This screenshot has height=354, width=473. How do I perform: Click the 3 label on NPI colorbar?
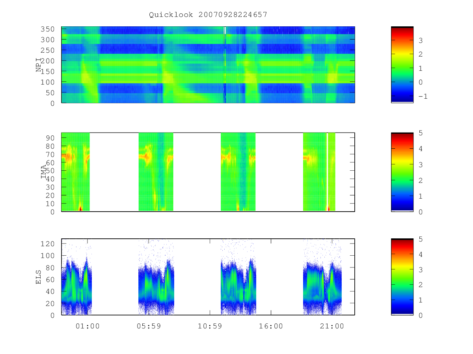tap(421, 40)
